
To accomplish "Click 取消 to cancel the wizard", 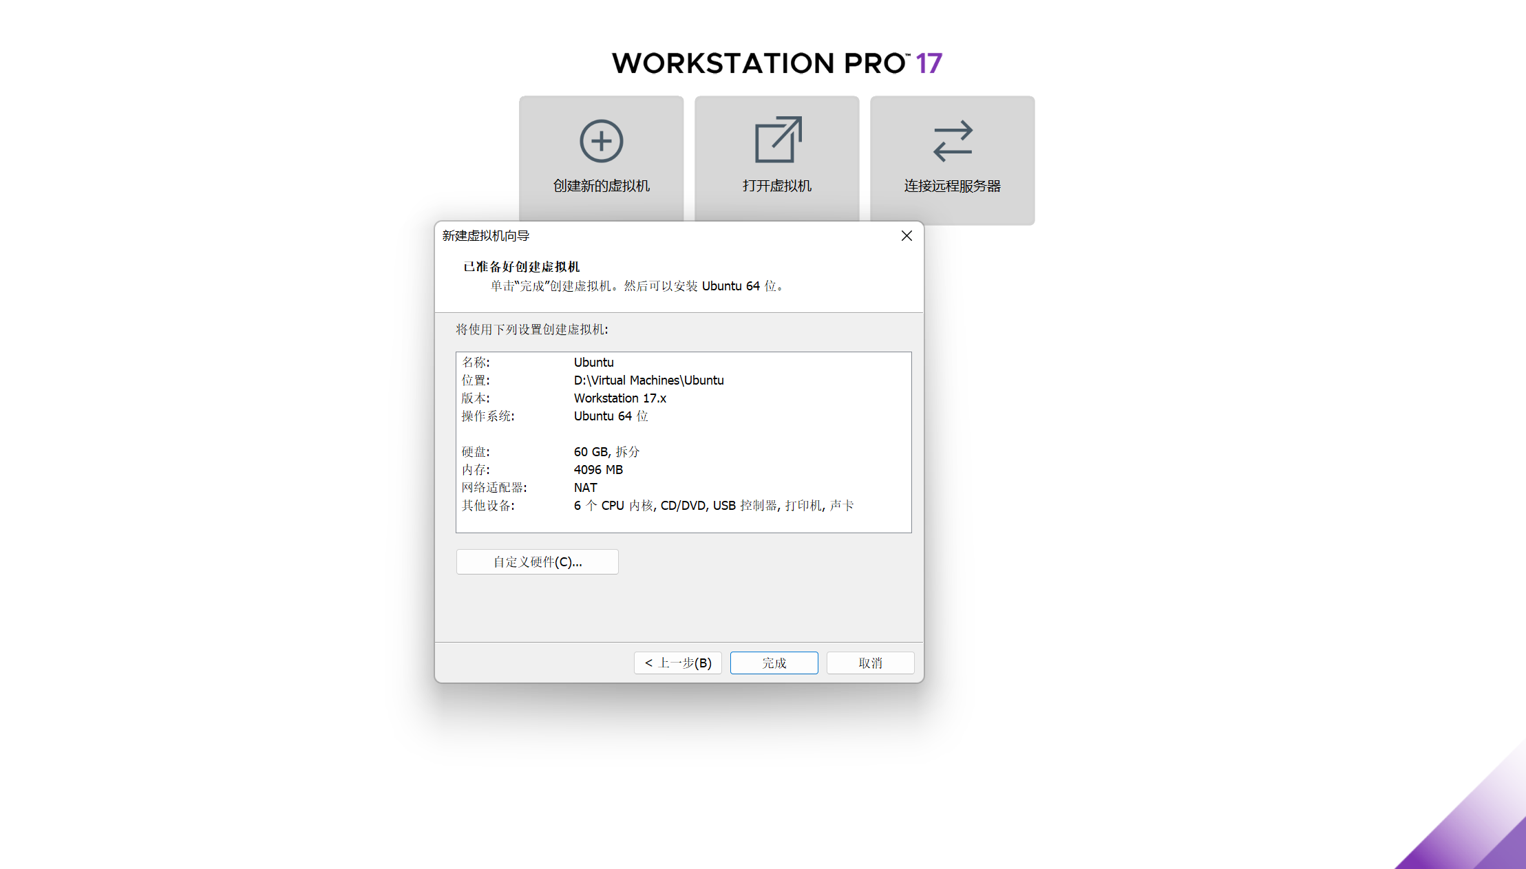I will click(x=870, y=663).
